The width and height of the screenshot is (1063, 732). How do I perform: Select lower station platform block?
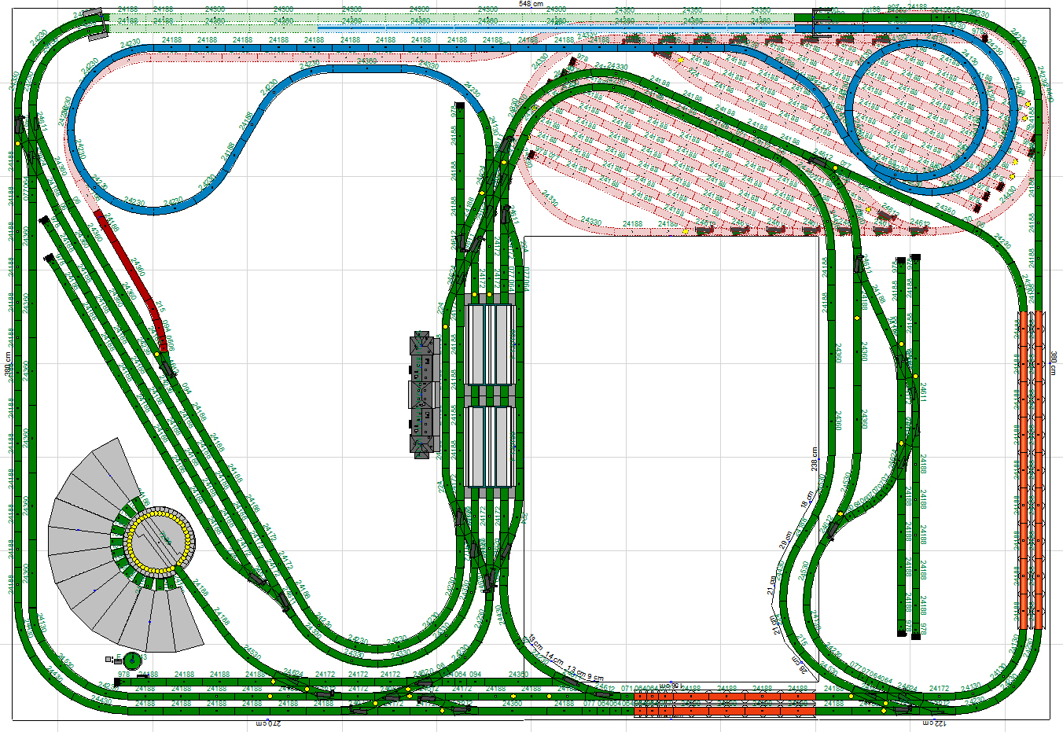491,447
